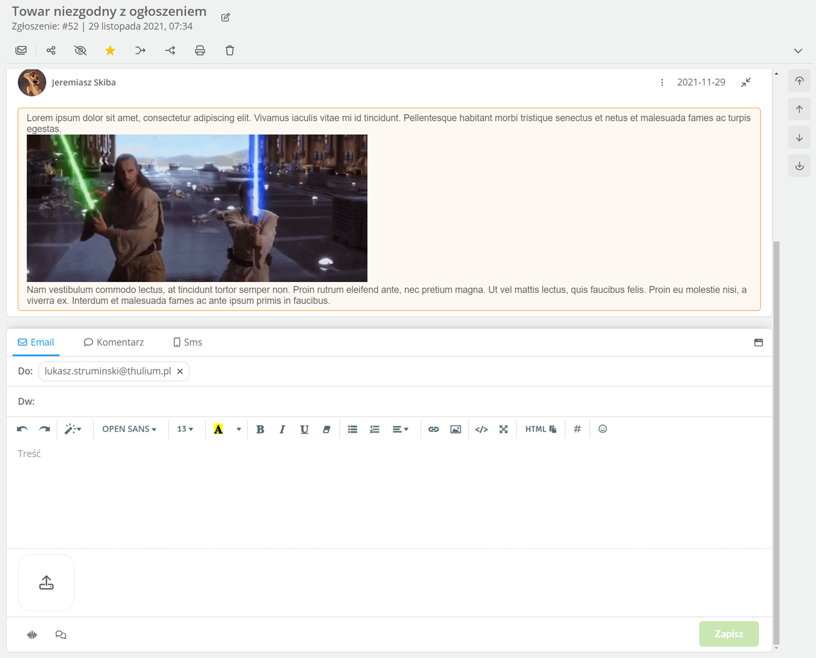
Task: Open the font size 13 dropdown
Action: (x=185, y=429)
